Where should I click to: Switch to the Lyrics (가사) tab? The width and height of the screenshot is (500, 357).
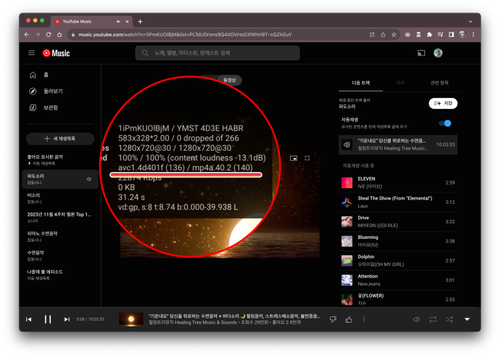[400, 83]
